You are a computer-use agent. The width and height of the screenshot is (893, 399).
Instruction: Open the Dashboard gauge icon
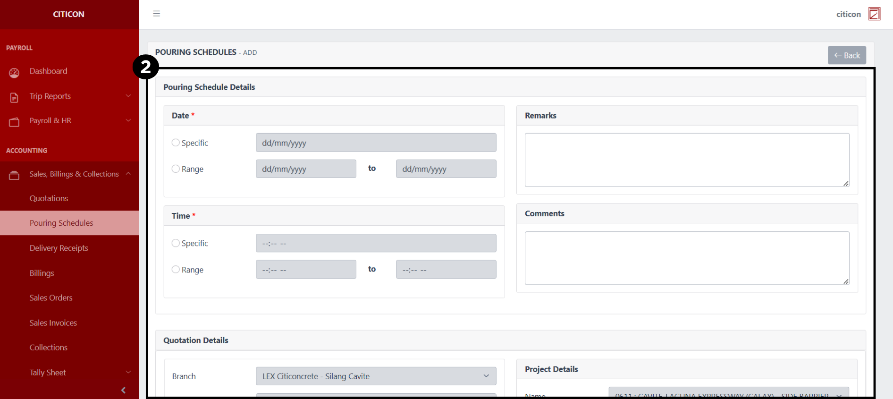click(x=14, y=73)
